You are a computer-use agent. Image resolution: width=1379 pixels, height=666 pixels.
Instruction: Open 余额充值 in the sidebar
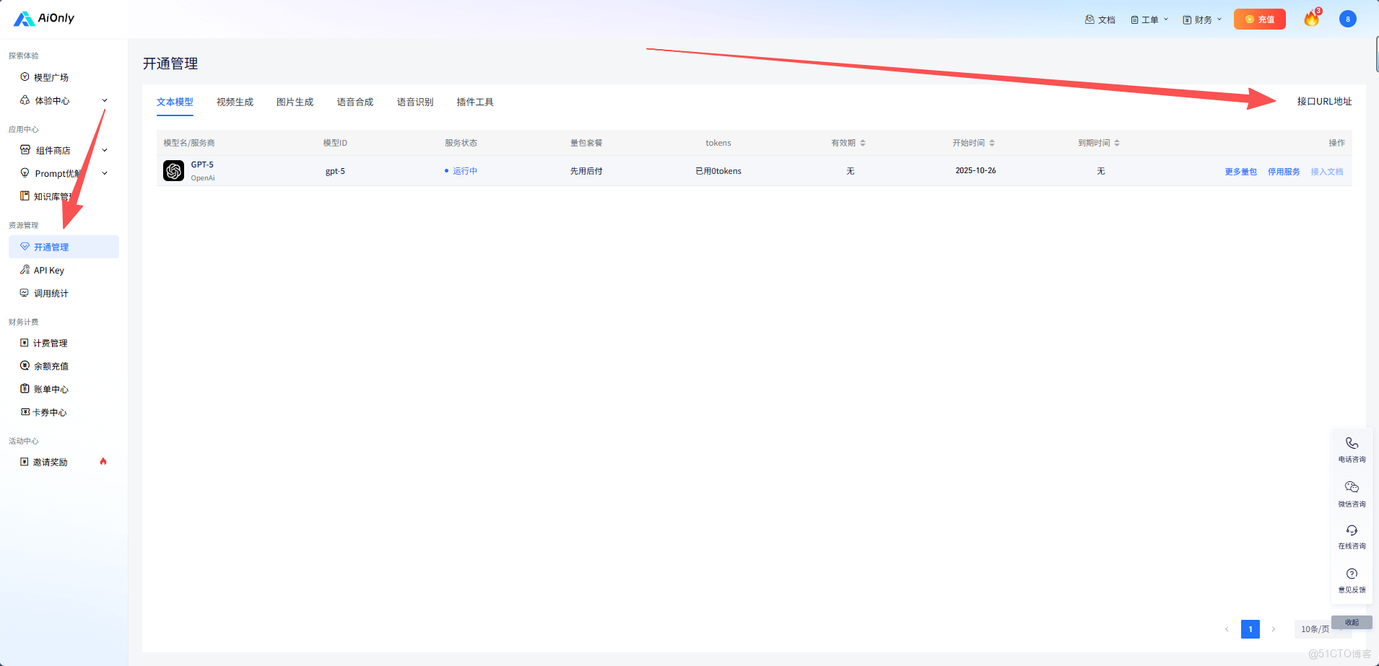tap(51, 366)
